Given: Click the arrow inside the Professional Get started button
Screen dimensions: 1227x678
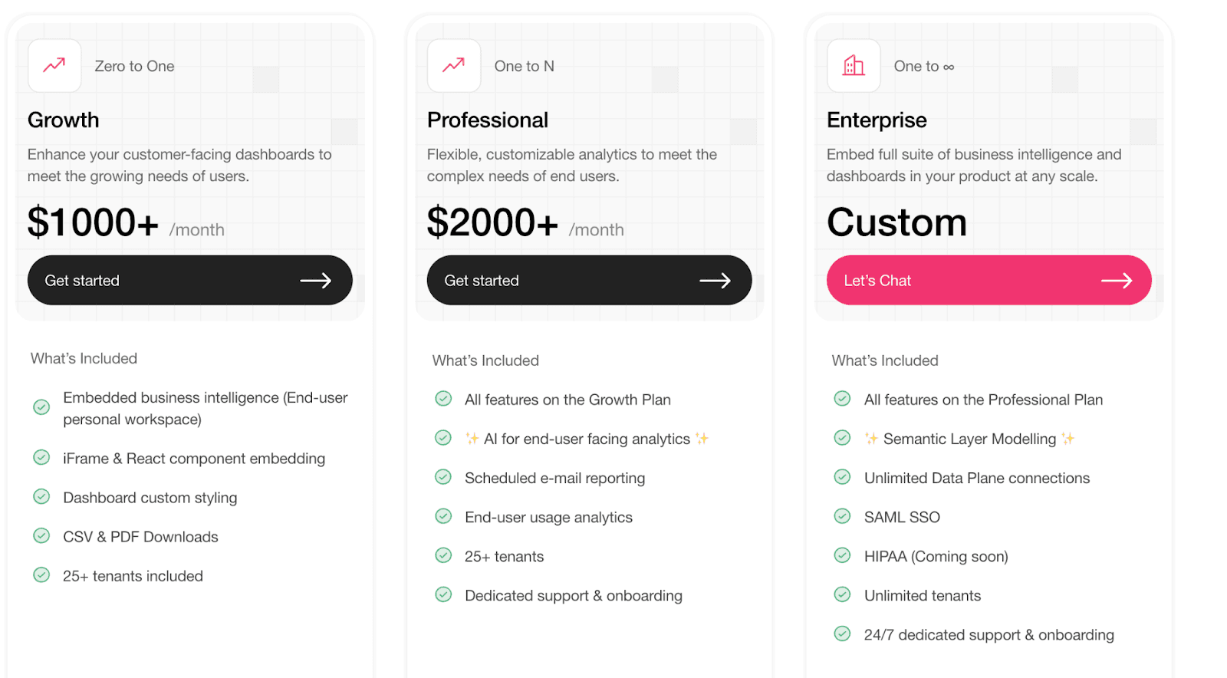Looking at the screenshot, I should [x=716, y=280].
